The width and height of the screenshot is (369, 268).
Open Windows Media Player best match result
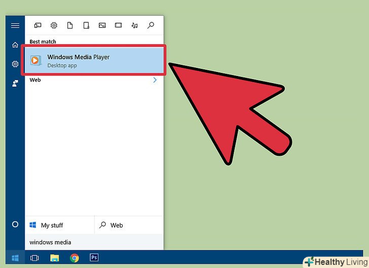tap(94, 60)
